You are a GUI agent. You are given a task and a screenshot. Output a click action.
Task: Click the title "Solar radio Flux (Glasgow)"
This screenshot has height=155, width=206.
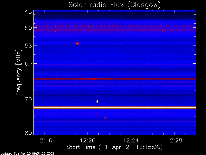click(115, 5)
